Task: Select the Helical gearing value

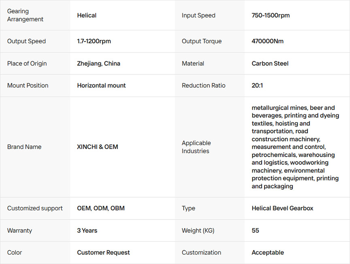Action: tap(87, 15)
